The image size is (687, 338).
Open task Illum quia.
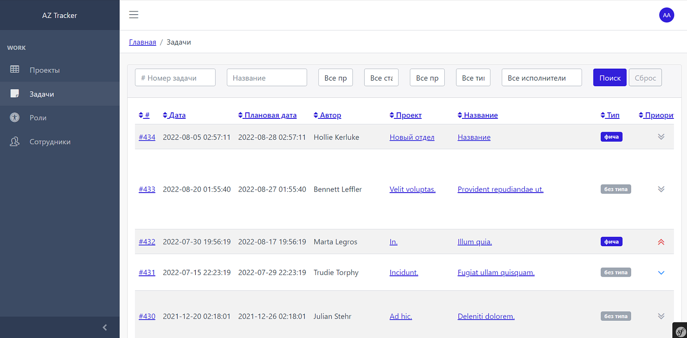[475, 242]
